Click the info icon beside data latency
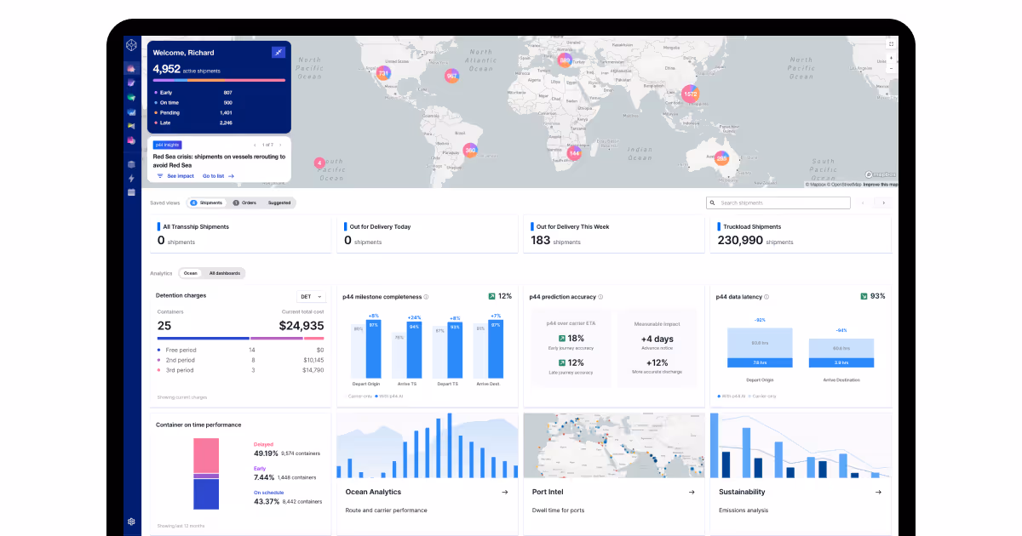Image resolution: width=1022 pixels, height=536 pixels. click(766, 297)
